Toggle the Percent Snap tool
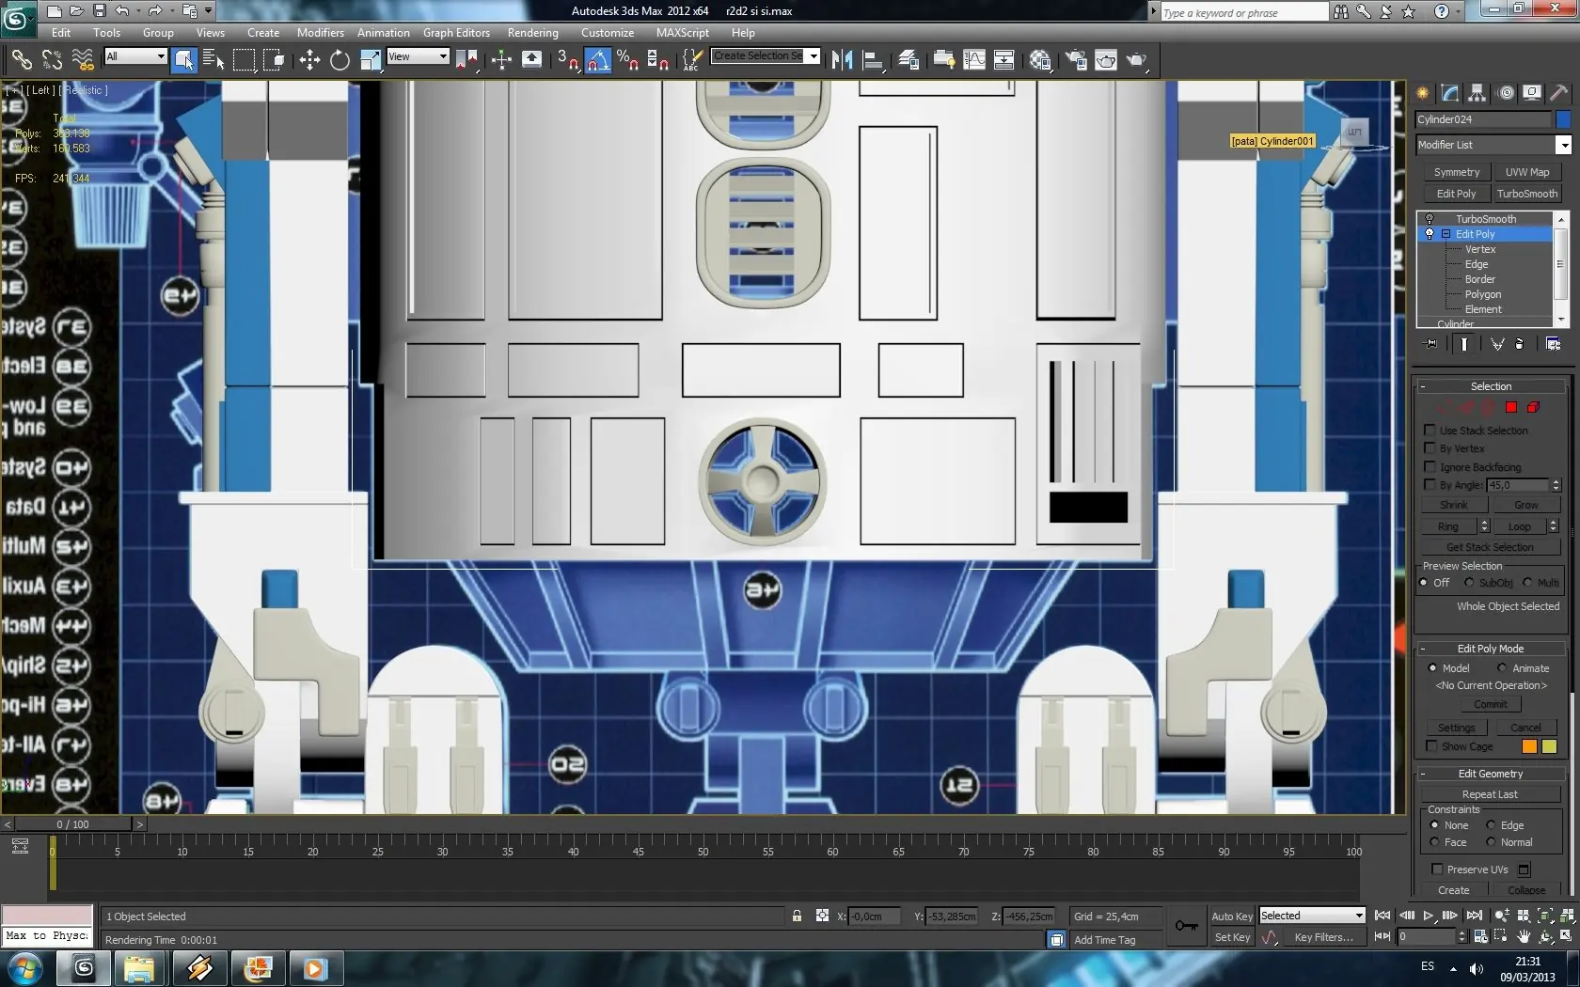The height and width of the screenshot is (987, 1580). tap(627, 60)
